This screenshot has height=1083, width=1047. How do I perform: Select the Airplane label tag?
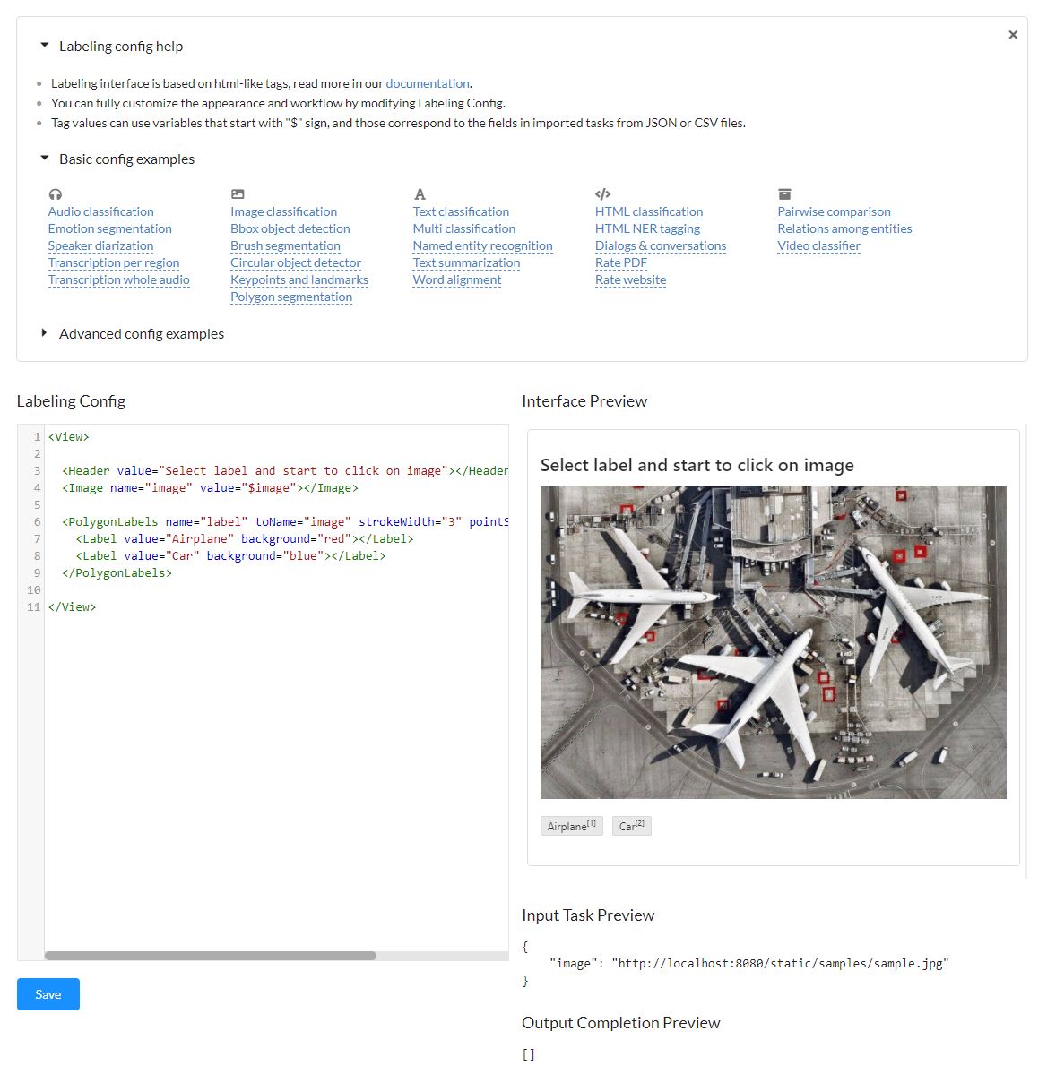tap(572, 826)
